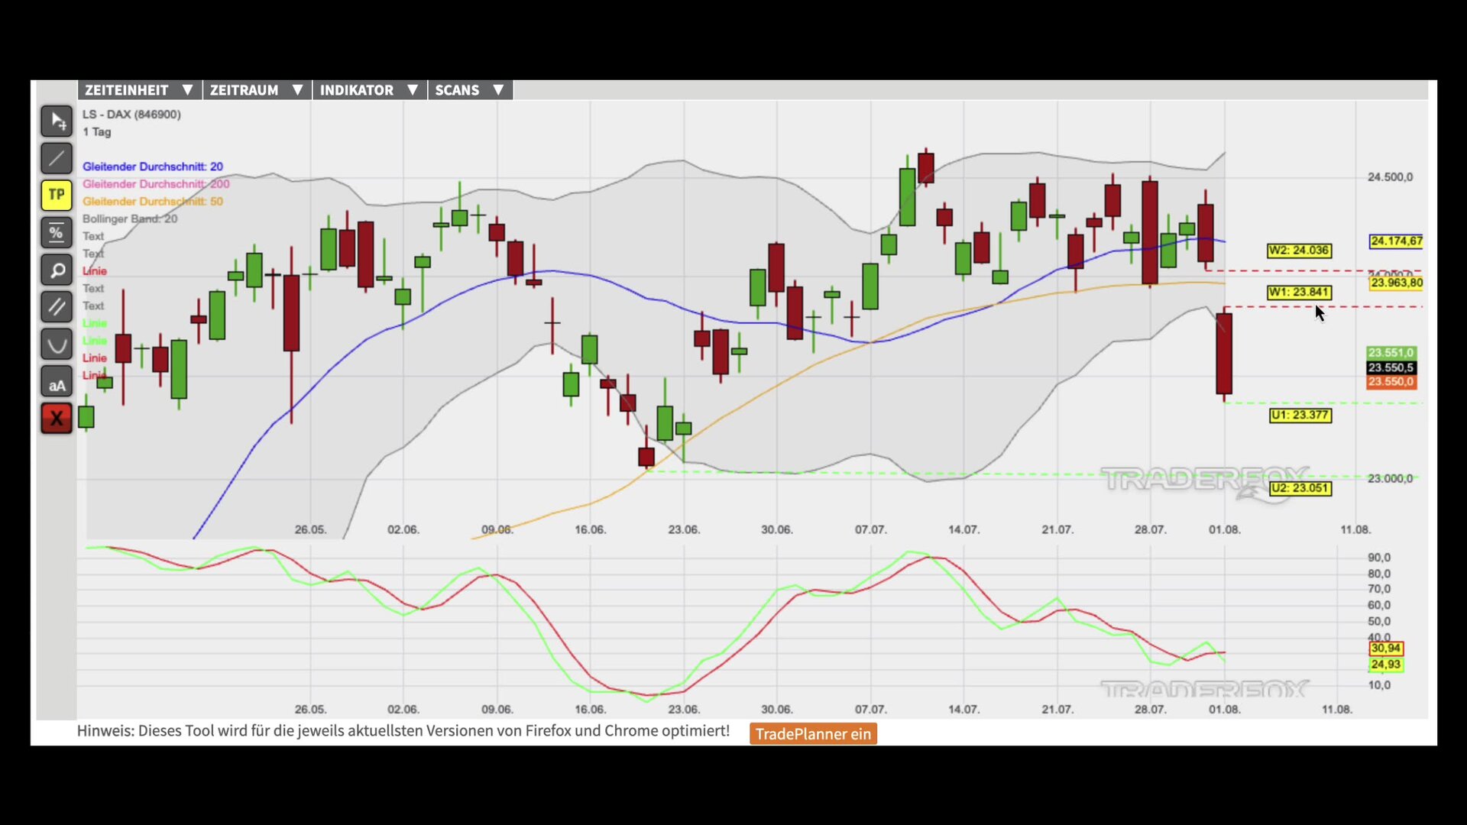Click the 24,93 indicator value tag
This screenshot has height=825, width=1467.
(1385, 665)
